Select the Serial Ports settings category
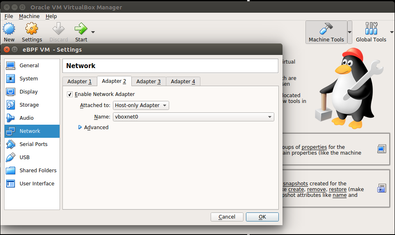 pos(32,144)
